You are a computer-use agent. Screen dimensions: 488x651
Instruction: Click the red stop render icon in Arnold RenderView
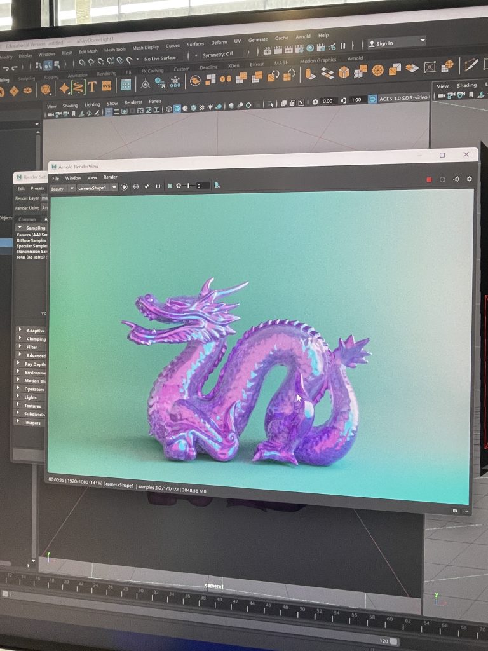(x=429, y=179)
